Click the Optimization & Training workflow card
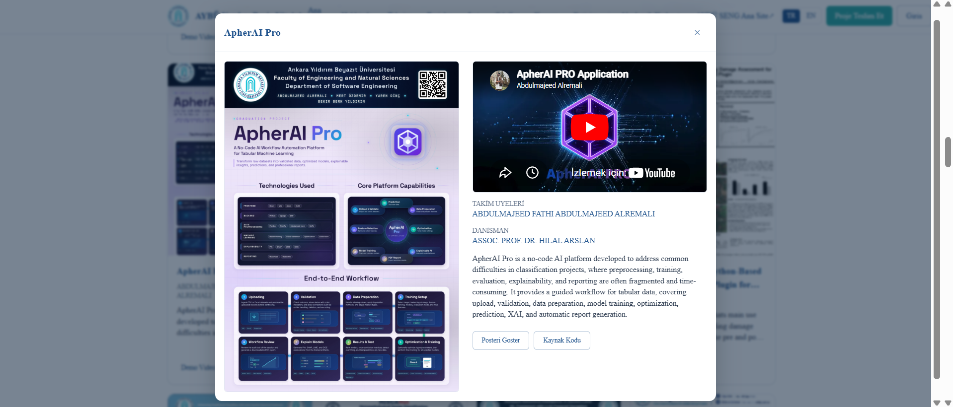The width and height of the screenshot is (953, 407). [x=420, y=358]
